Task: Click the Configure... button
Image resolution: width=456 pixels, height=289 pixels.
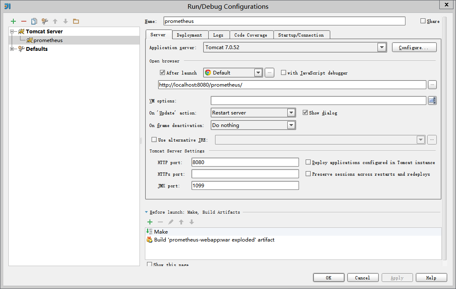Action: coord(414,47)
